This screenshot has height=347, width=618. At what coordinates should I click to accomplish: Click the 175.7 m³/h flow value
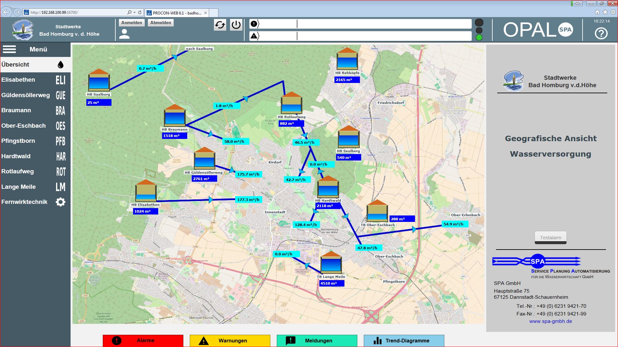tap(248, 174)
